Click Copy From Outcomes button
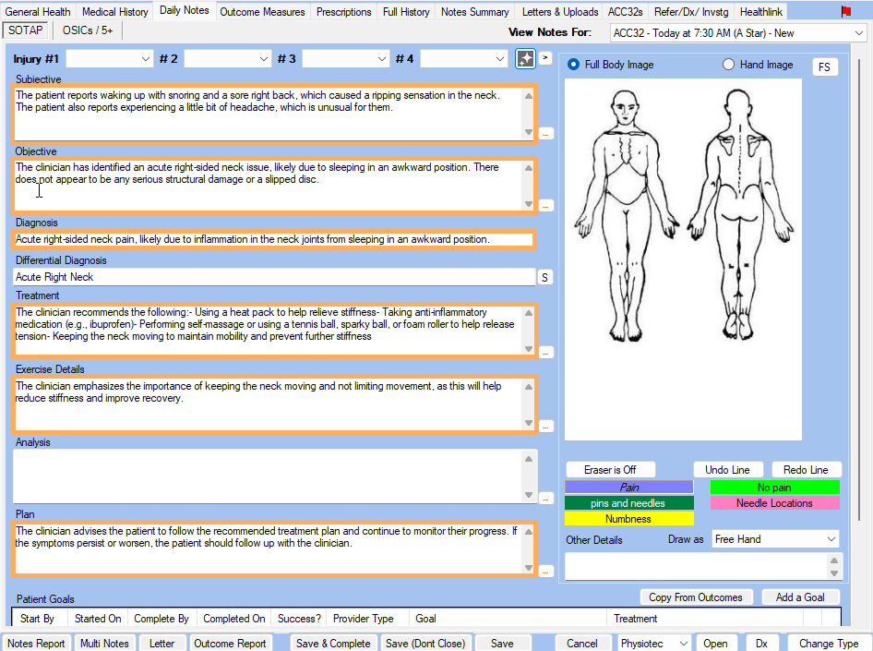The image size is (873, 651). pos(696,597)
